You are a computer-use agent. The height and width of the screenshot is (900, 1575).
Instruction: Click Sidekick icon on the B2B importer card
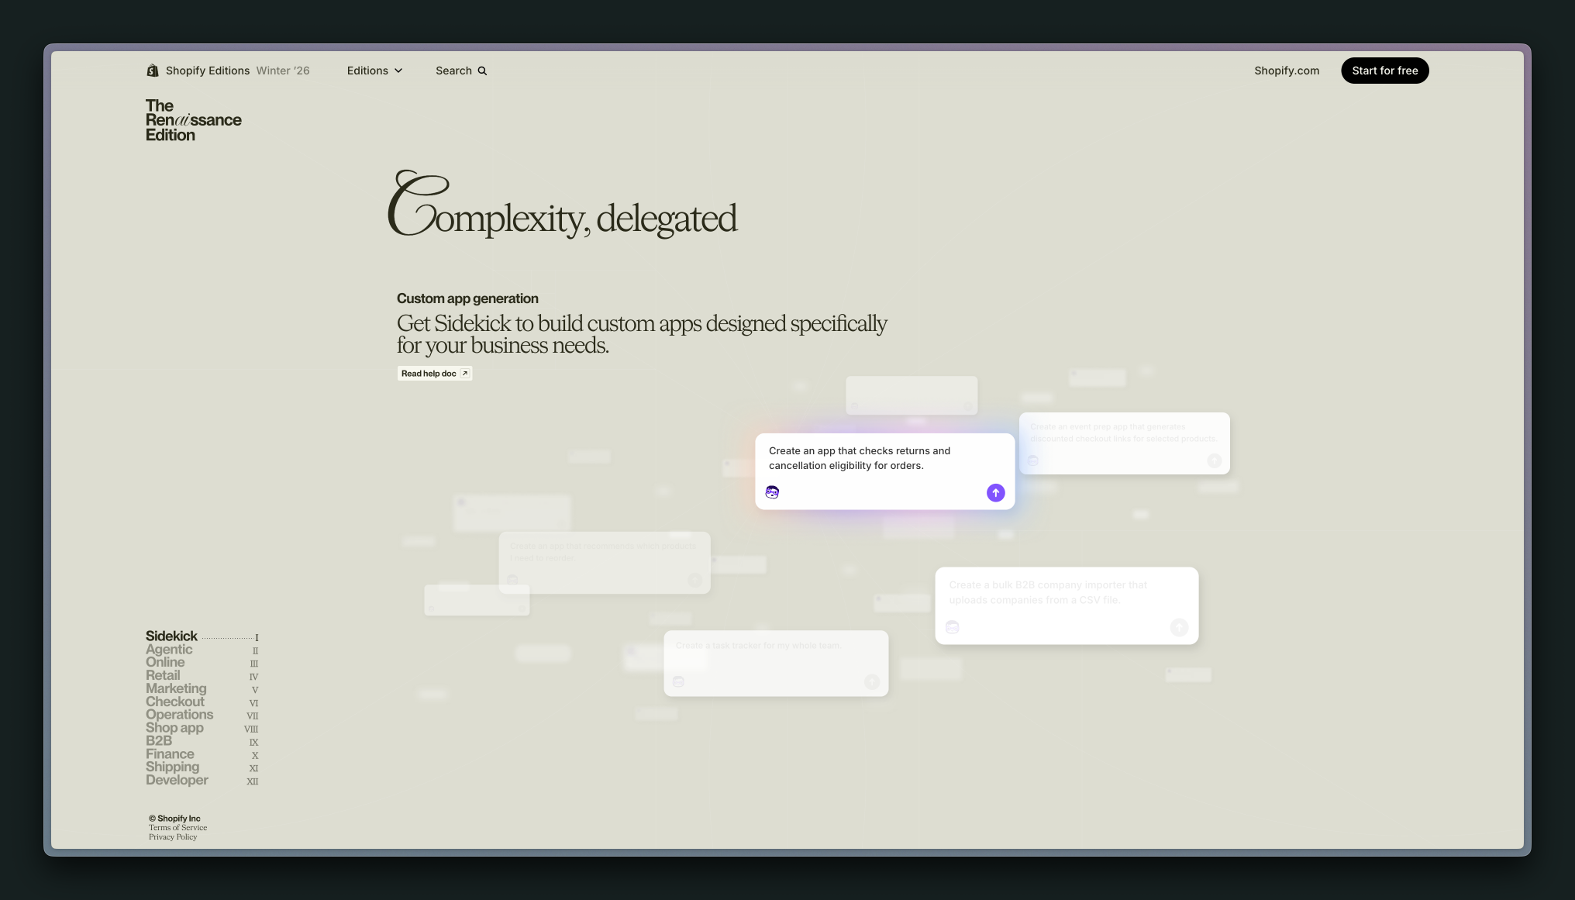[953, 627]
